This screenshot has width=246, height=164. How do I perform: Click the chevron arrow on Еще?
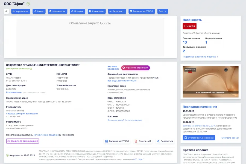tap(166, 11)
